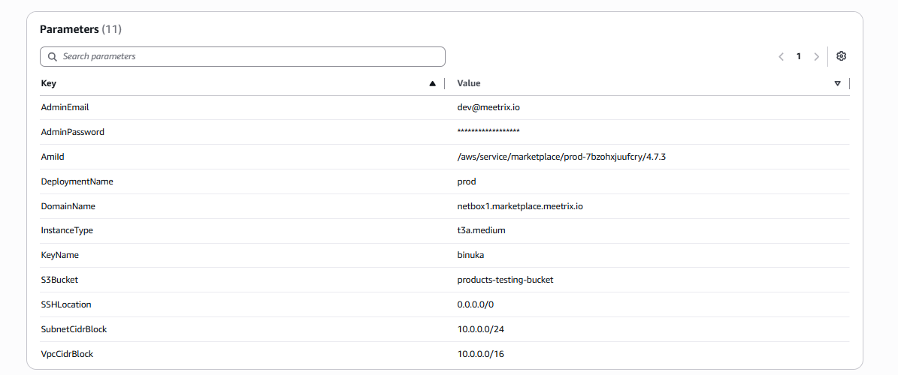Screen dimensions: 898x375
Task: Select the products-testing-bucket value
Action: 505,280
